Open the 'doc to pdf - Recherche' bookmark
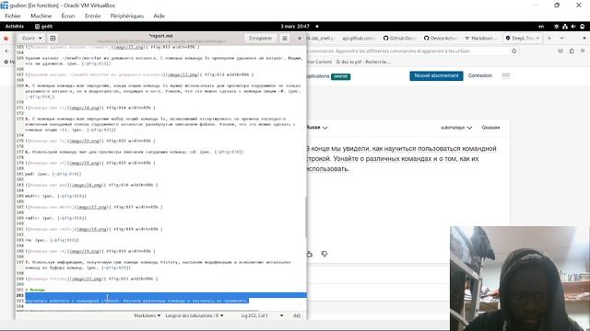Viewport: 590px width, 331px height. point(363,62)
